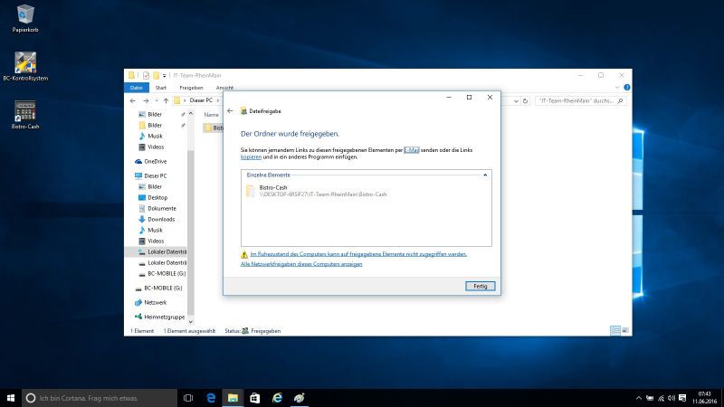Open Dokumente in the navigation pane
Screen dimensions: 724x407
coord(157,209)
